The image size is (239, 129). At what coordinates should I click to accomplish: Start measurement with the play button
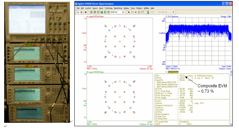coord(78,12)
